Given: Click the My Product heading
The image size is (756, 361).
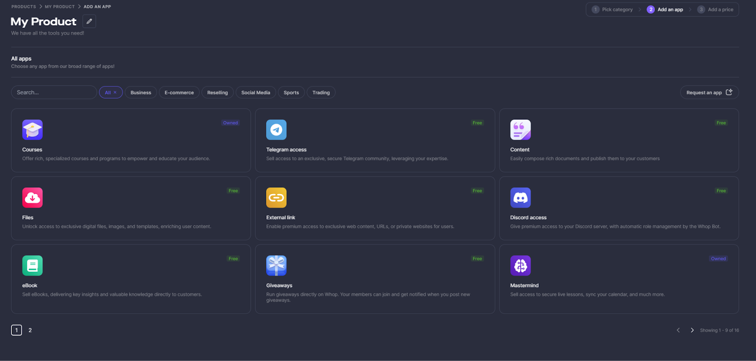Looking at the screenshot, I should (43, 22).
